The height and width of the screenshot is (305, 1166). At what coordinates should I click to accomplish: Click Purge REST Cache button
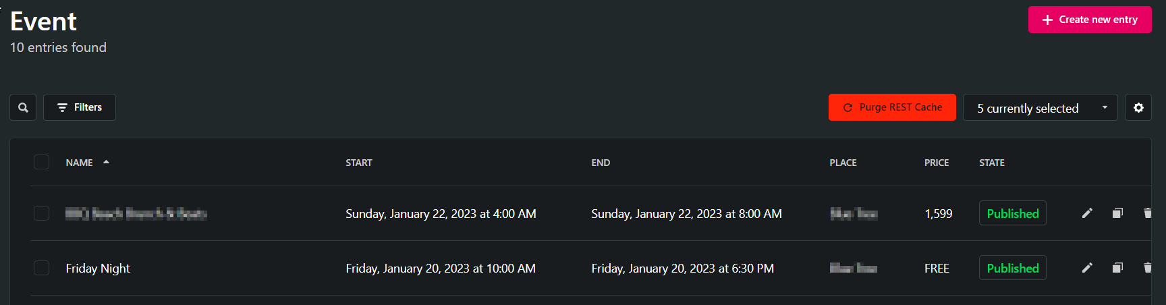(x=892, y=107)
